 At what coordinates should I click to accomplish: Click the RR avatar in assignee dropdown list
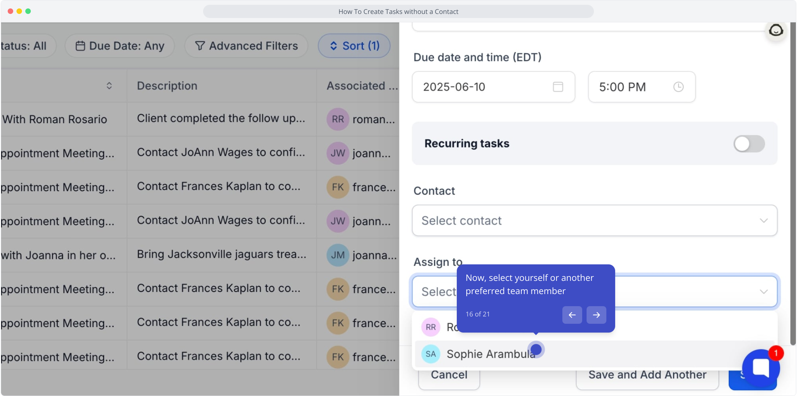pos(430,327)
